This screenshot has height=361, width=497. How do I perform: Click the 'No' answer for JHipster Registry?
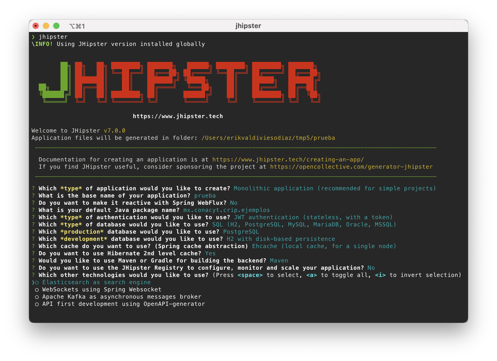(x=371, y=268)
